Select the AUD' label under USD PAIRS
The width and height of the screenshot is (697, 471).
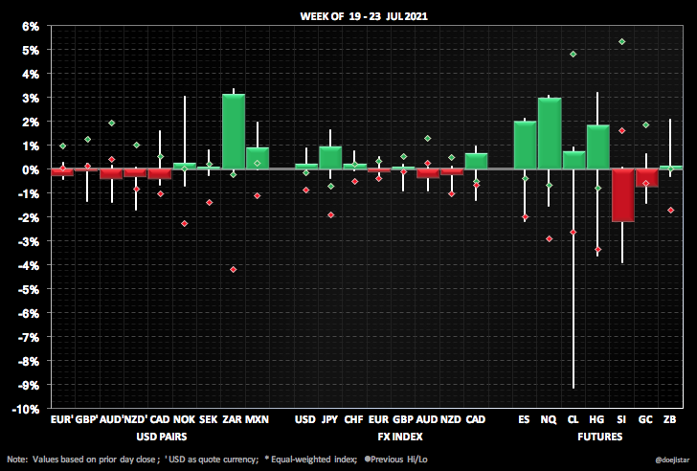point(111,419)
